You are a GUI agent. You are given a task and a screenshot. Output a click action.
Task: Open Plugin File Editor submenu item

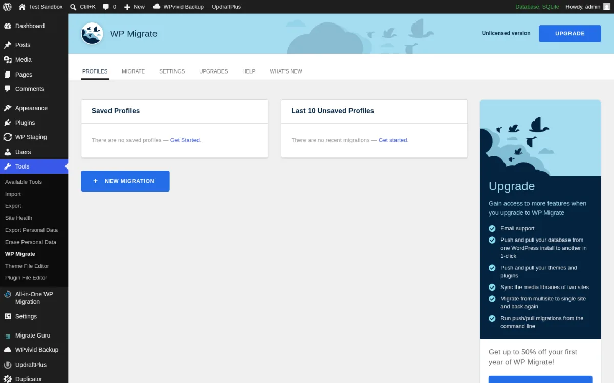pyautogui.click(x=26, y=278)
